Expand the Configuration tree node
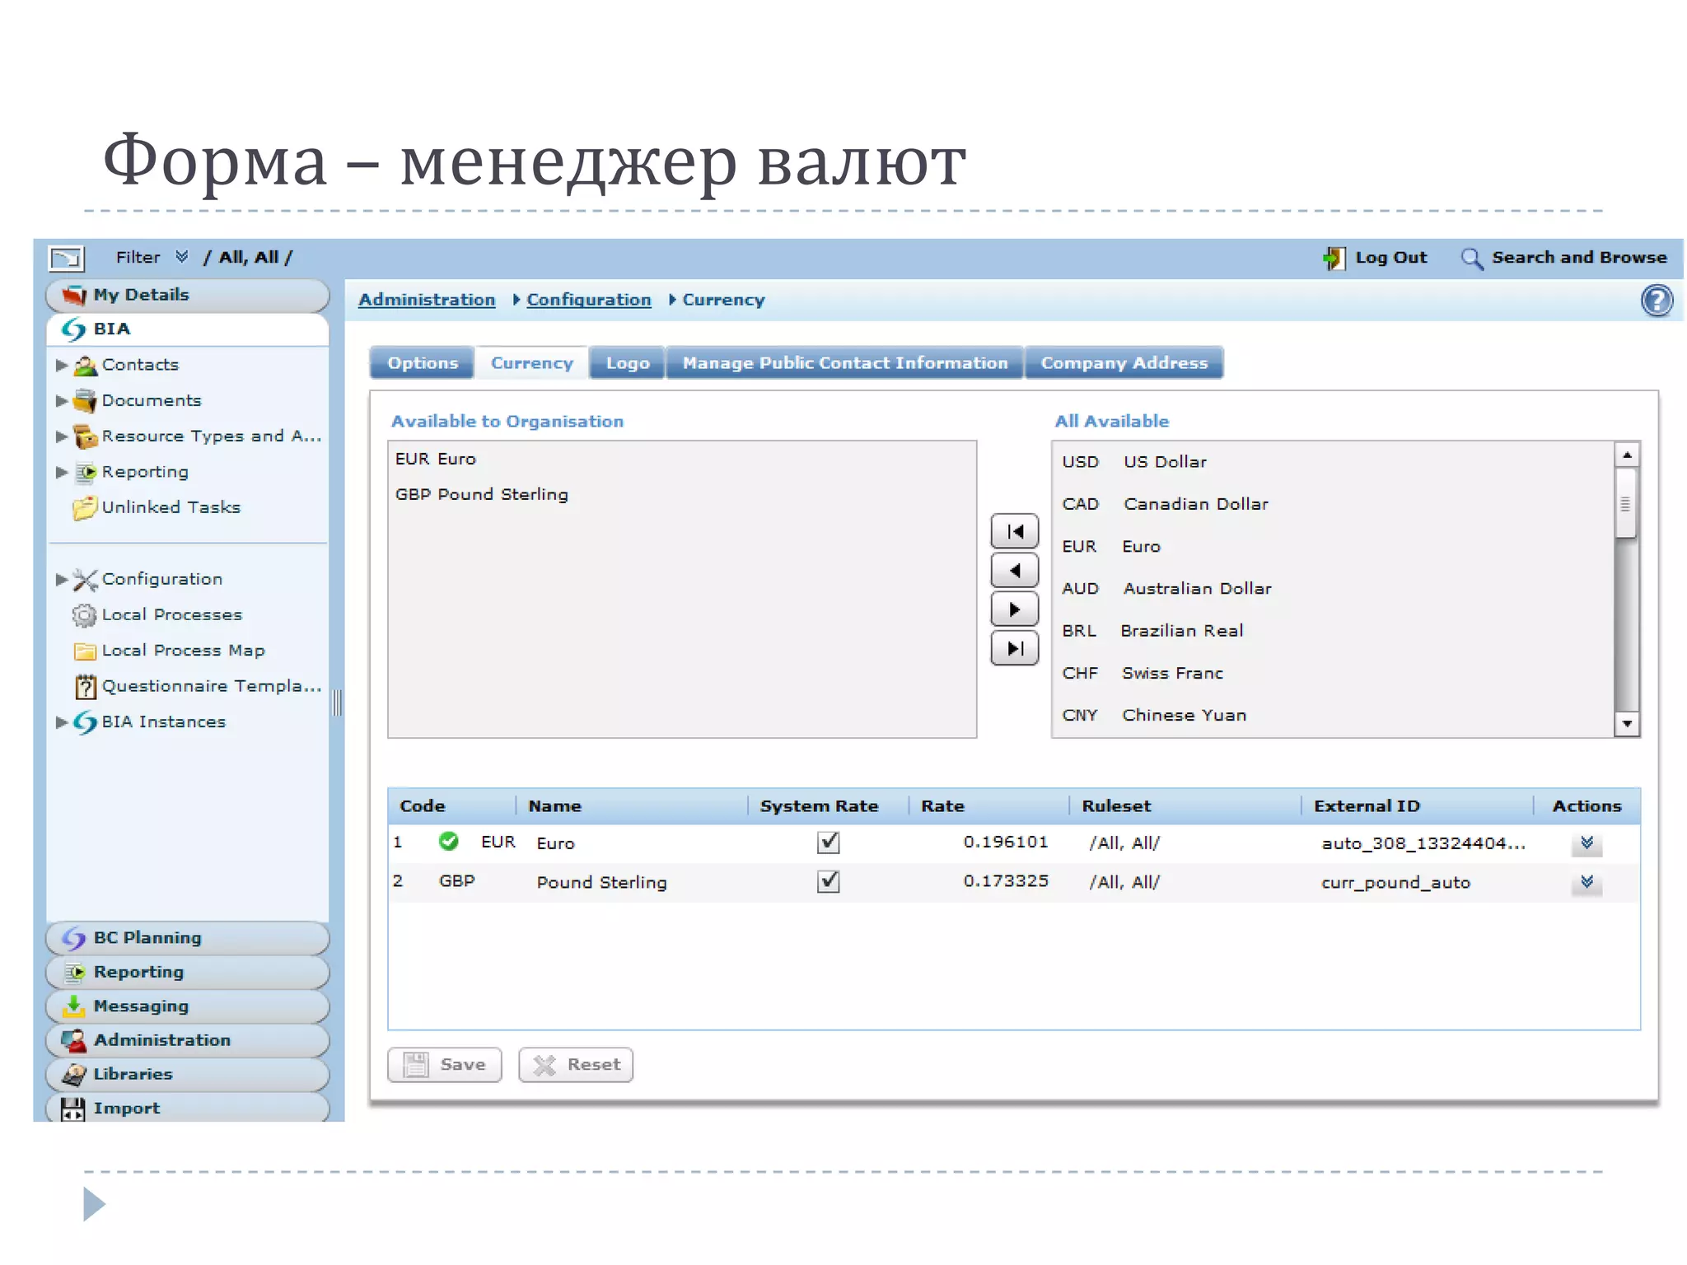 click(x=62, y=580)
